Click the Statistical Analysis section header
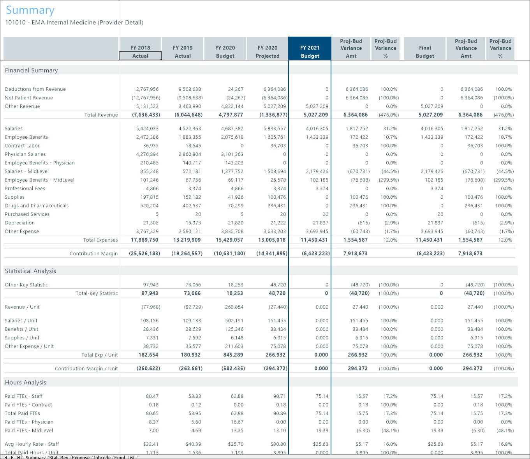Screen dimensions: 530x459 click(x=30, y=271)
